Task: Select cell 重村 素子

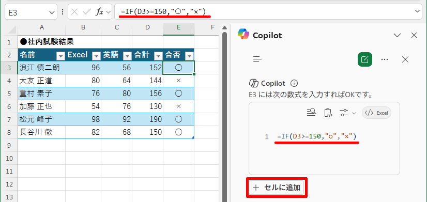Action: (42, 94)
